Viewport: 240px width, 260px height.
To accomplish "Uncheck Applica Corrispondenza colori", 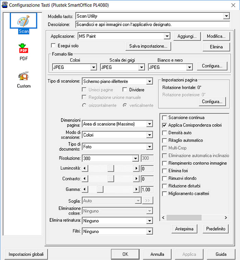I will 165,125.
